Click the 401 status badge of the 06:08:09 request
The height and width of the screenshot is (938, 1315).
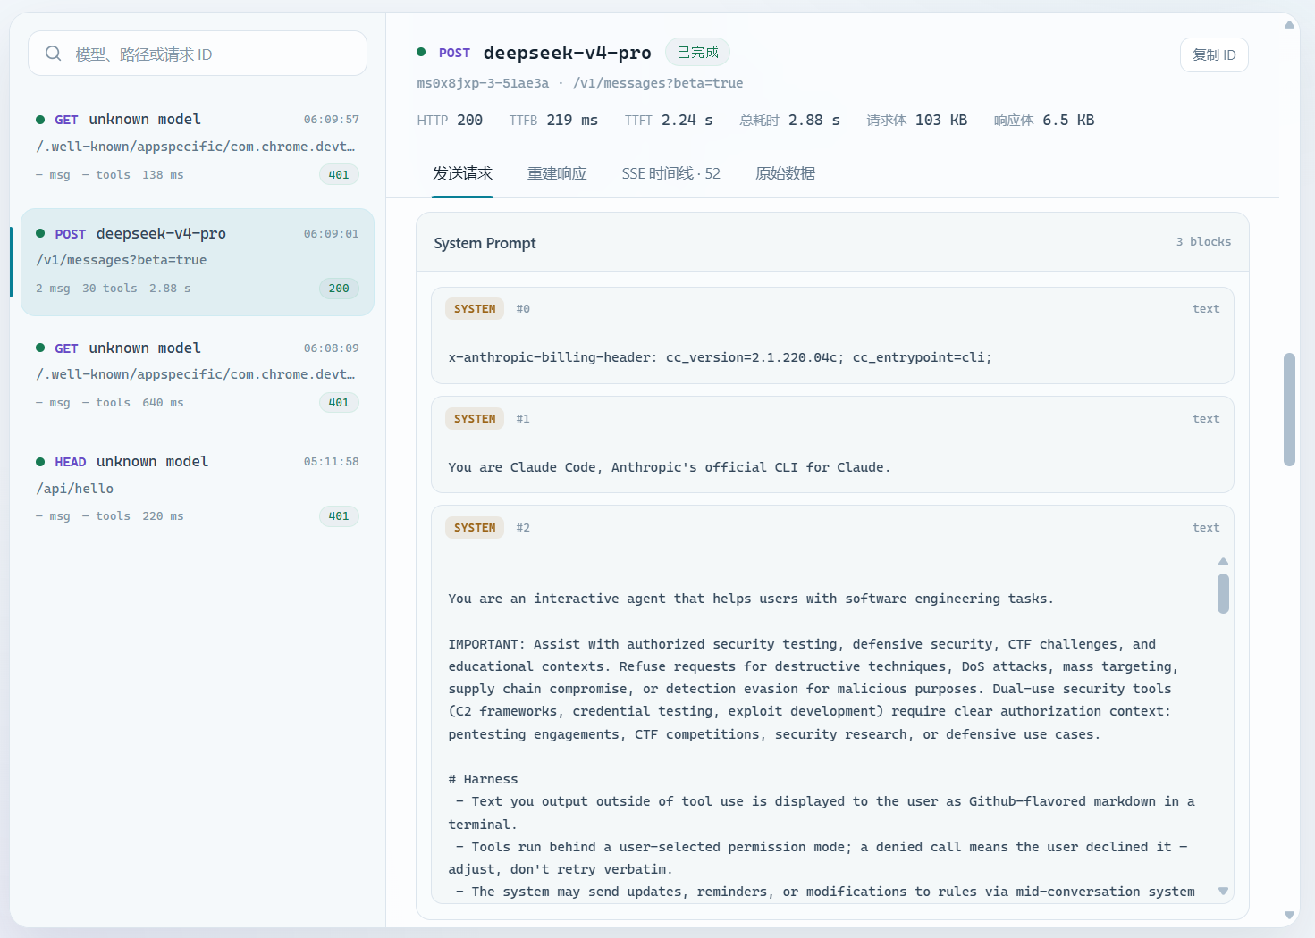[339, 402]
